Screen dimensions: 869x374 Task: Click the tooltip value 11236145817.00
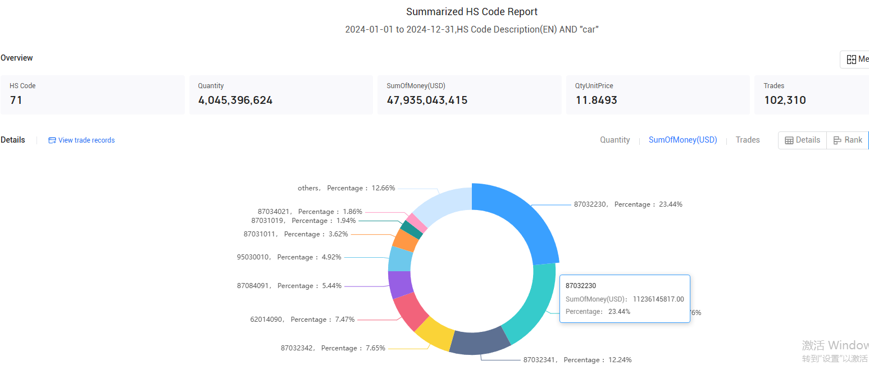[658, 299]
